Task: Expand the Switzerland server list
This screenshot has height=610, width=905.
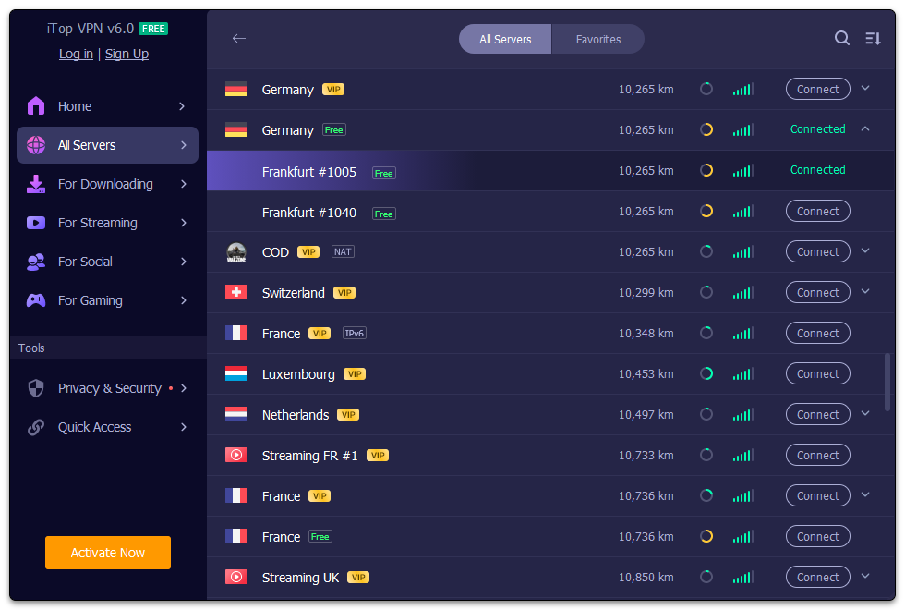Action: point(865,292)
